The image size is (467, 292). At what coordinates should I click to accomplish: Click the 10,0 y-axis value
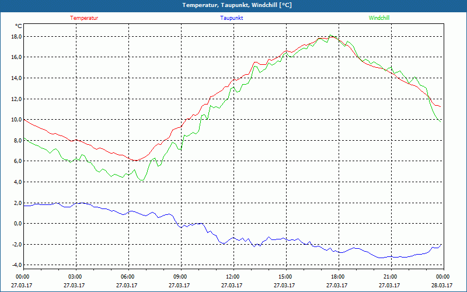[16, 120]
